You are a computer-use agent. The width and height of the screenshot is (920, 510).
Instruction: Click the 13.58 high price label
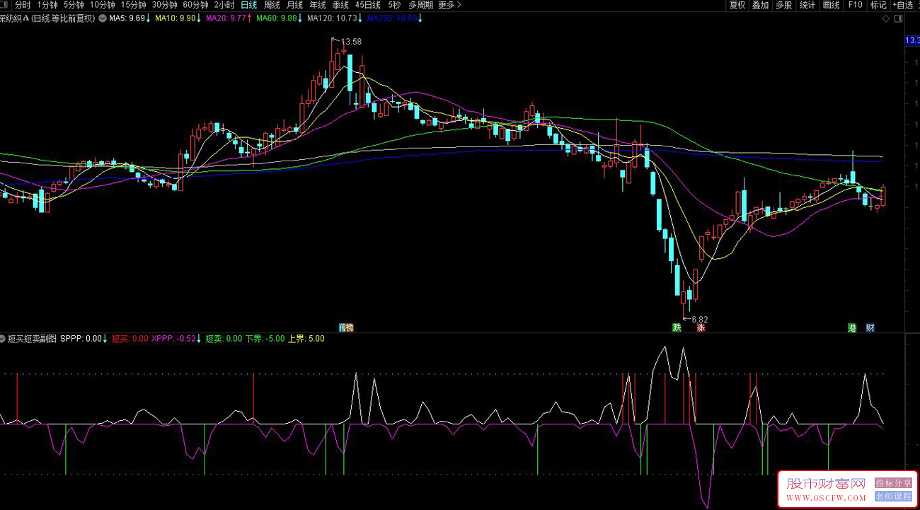(x=351, y=42)
